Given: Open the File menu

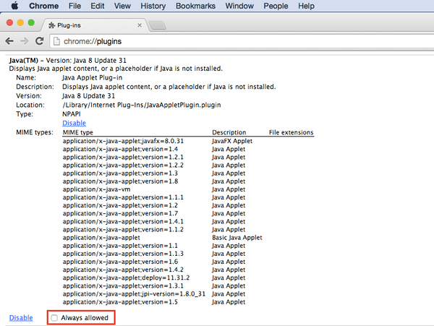Looking at the screenshot, I should pos(75,6).
